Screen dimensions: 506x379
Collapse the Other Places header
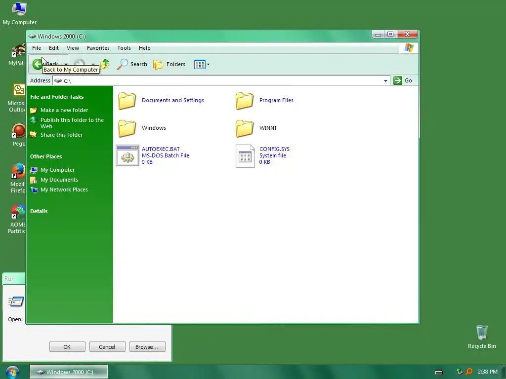point(46,156)
